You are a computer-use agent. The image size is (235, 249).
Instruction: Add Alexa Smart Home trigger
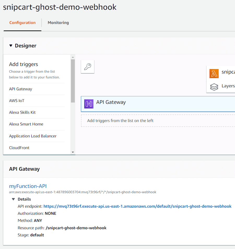click(26, 124)
